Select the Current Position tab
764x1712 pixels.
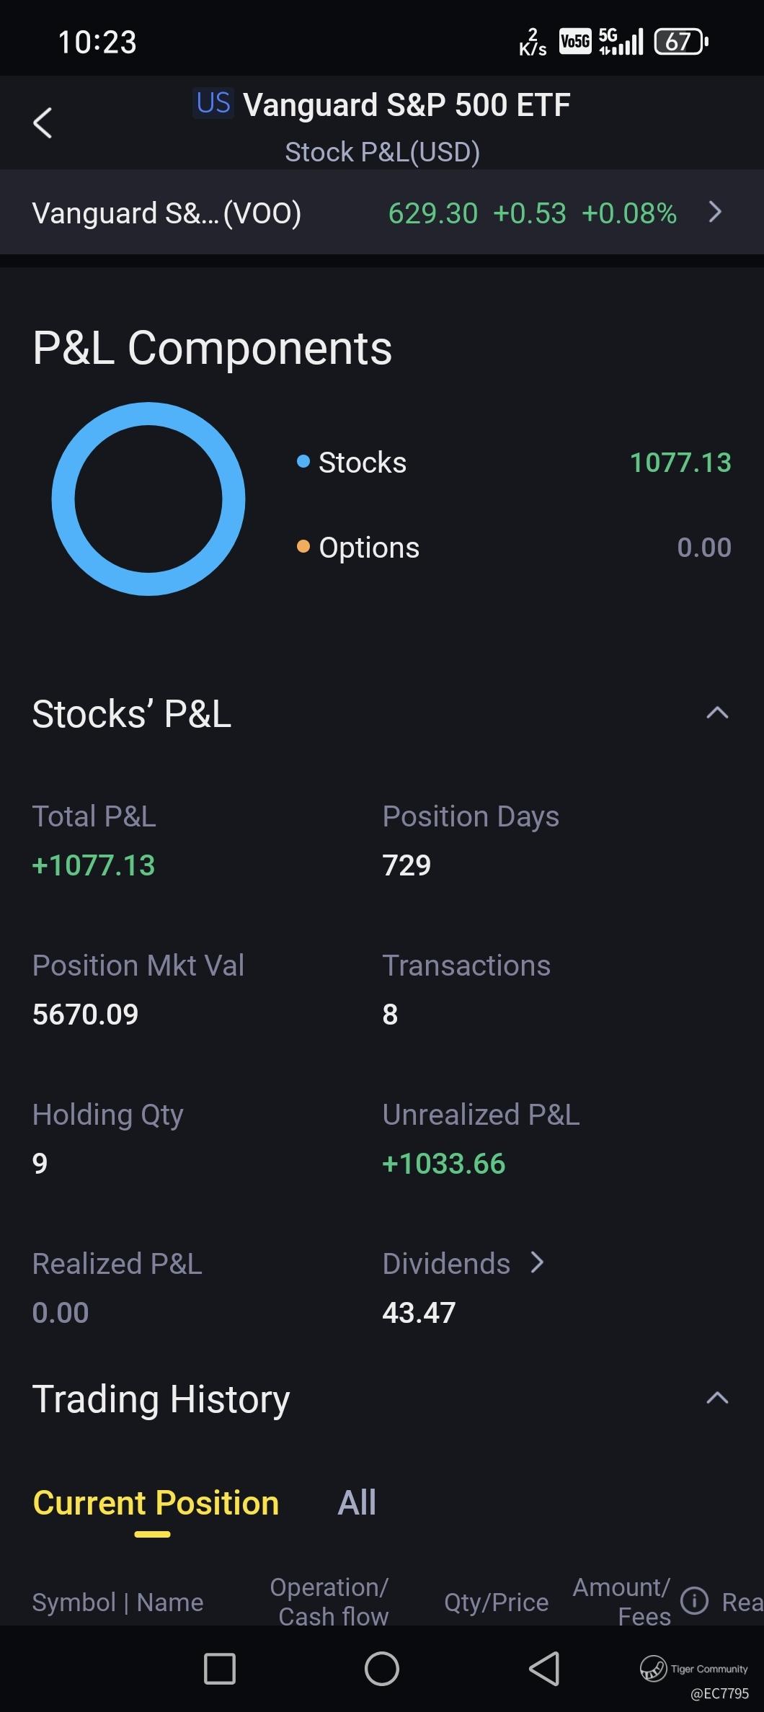(x=156, y=1503)
